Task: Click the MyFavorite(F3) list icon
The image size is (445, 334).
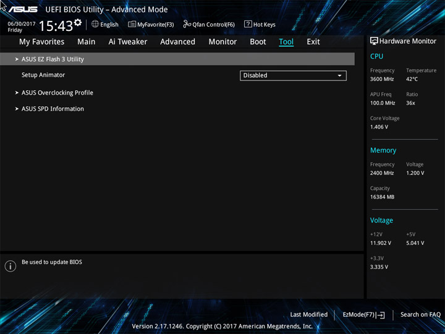Action: coord(132,24)
